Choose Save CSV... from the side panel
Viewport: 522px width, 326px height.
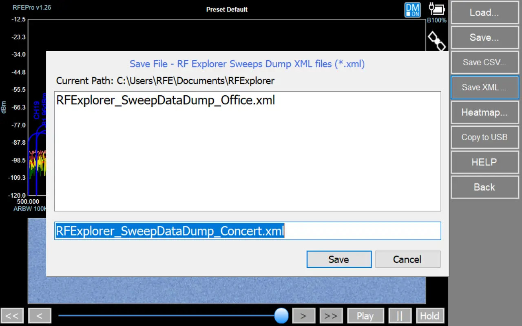click(484, 62)
